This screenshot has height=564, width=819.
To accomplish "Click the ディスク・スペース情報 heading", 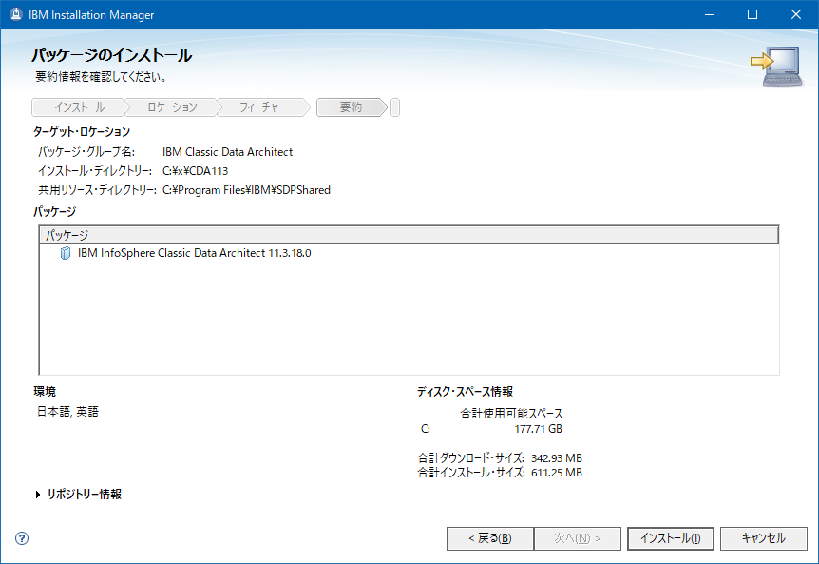I will click(465, 392).
